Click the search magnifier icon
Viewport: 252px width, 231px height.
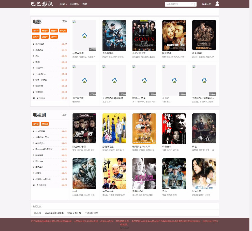point(193,4)
